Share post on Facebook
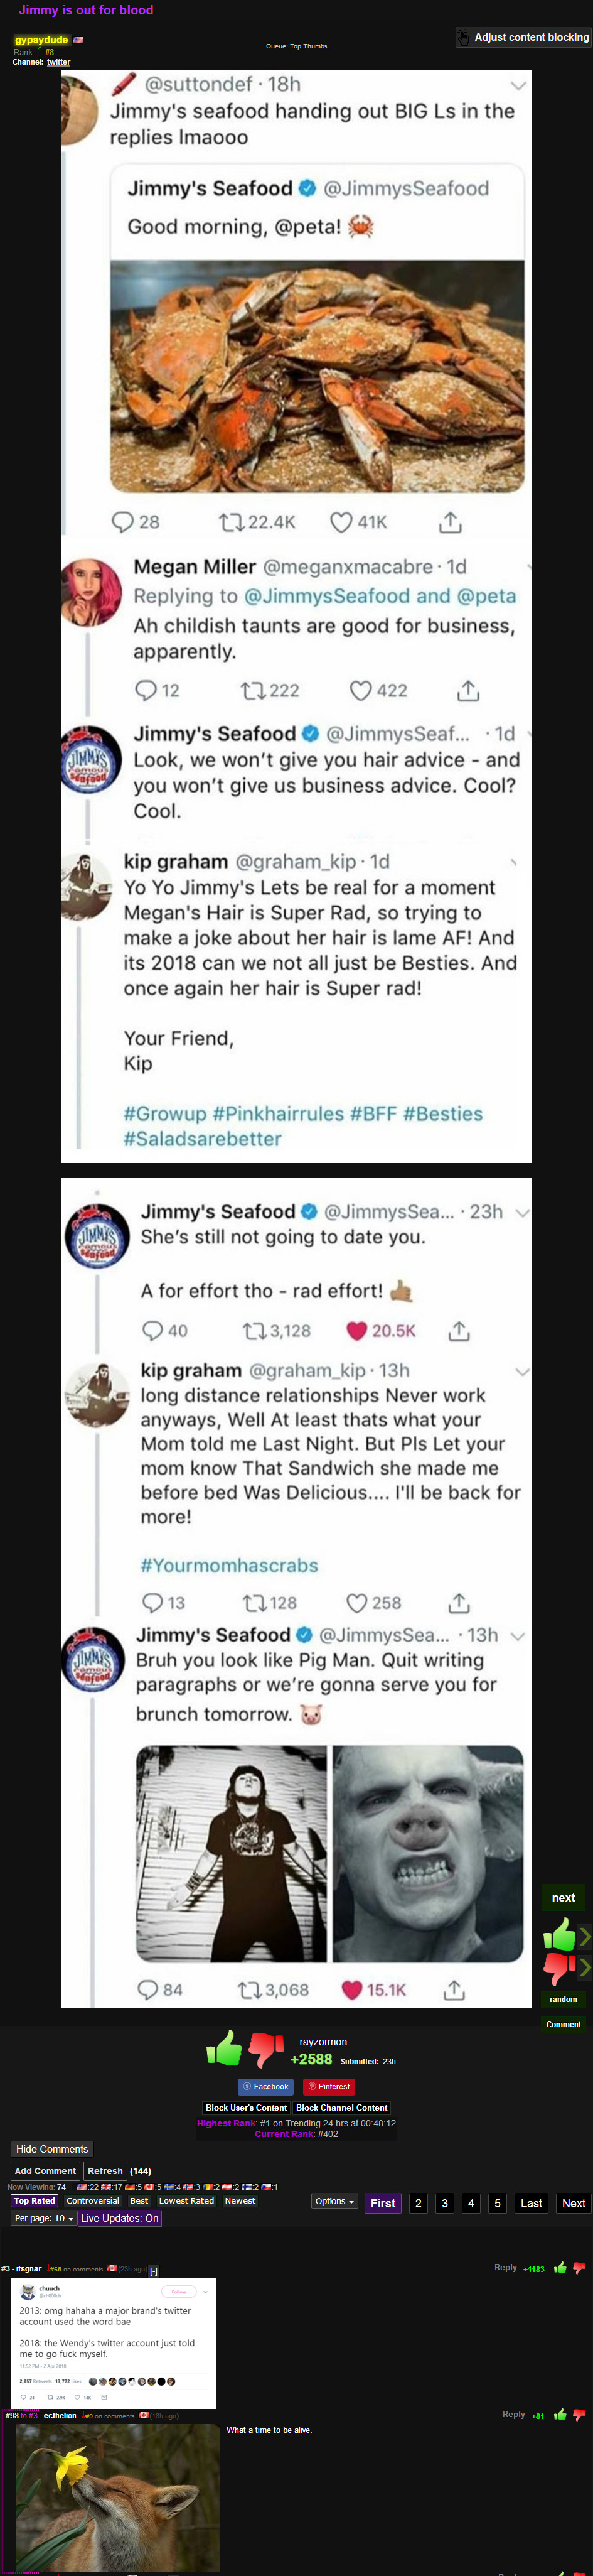Screen dimensions: 593x2576 click(x=266, y=2086)
